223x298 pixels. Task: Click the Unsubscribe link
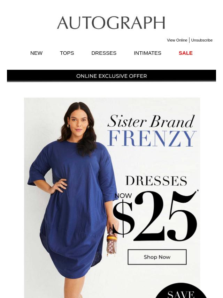pyautogui.click(x=202, y=40)
